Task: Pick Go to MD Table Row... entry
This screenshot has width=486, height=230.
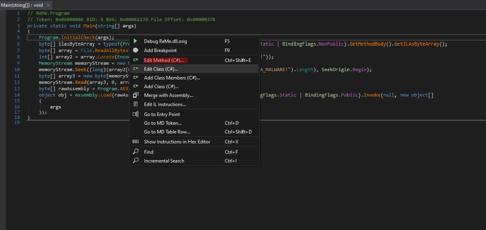Action: point(167,132)
